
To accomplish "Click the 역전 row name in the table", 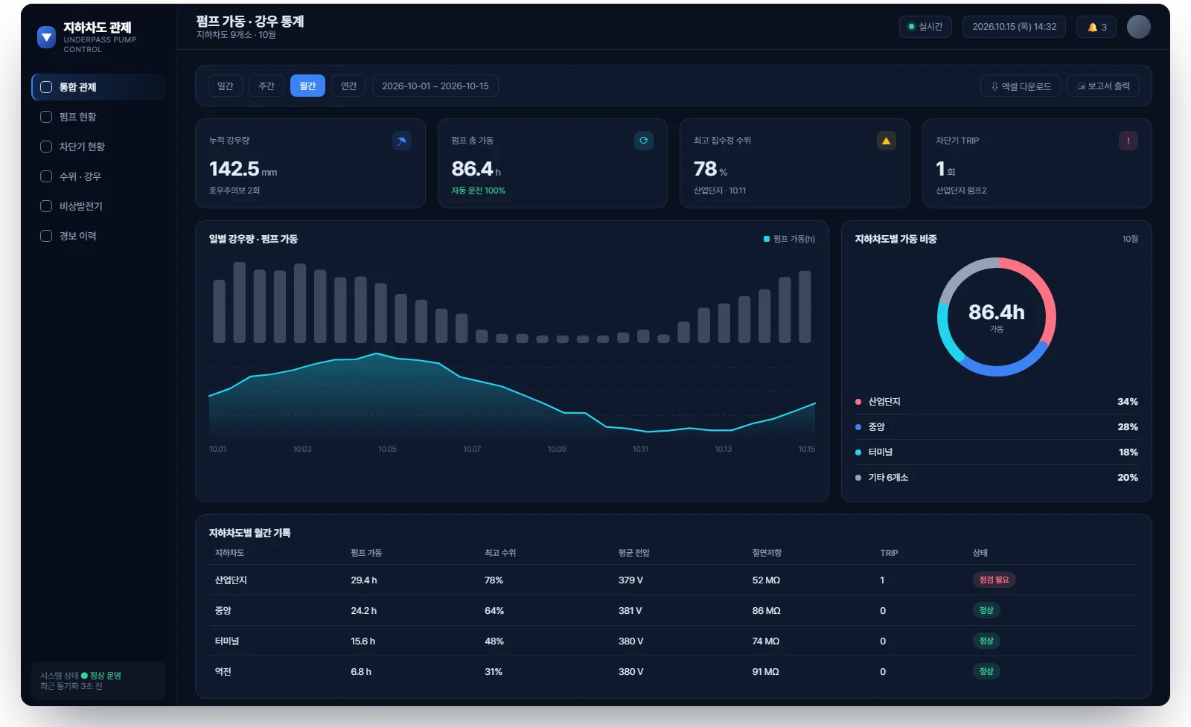I will [223, 672].
